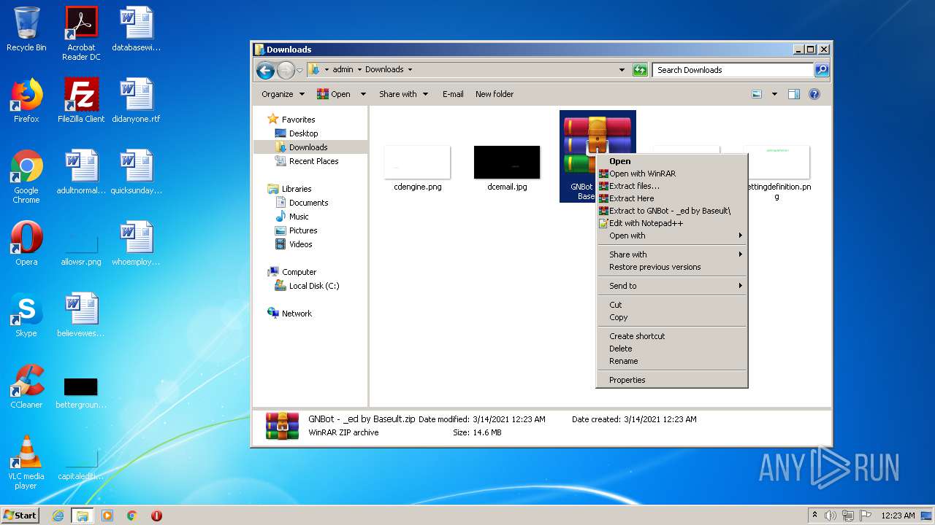Open the Firefox desktop shortcut
Screen dimensions: 935x525
click(x=26, y=101)
